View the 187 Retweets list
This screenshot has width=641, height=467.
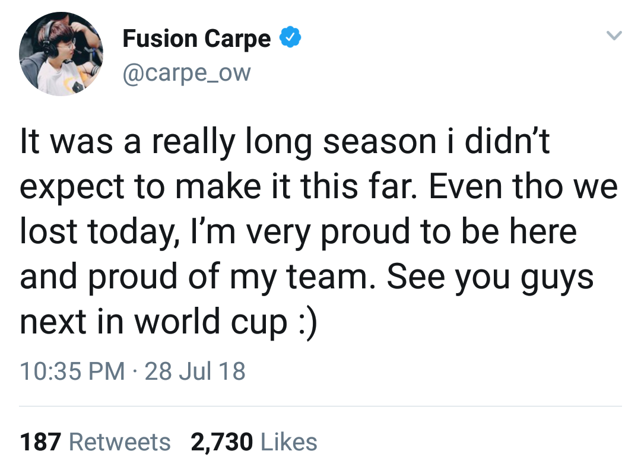[95, 442]
